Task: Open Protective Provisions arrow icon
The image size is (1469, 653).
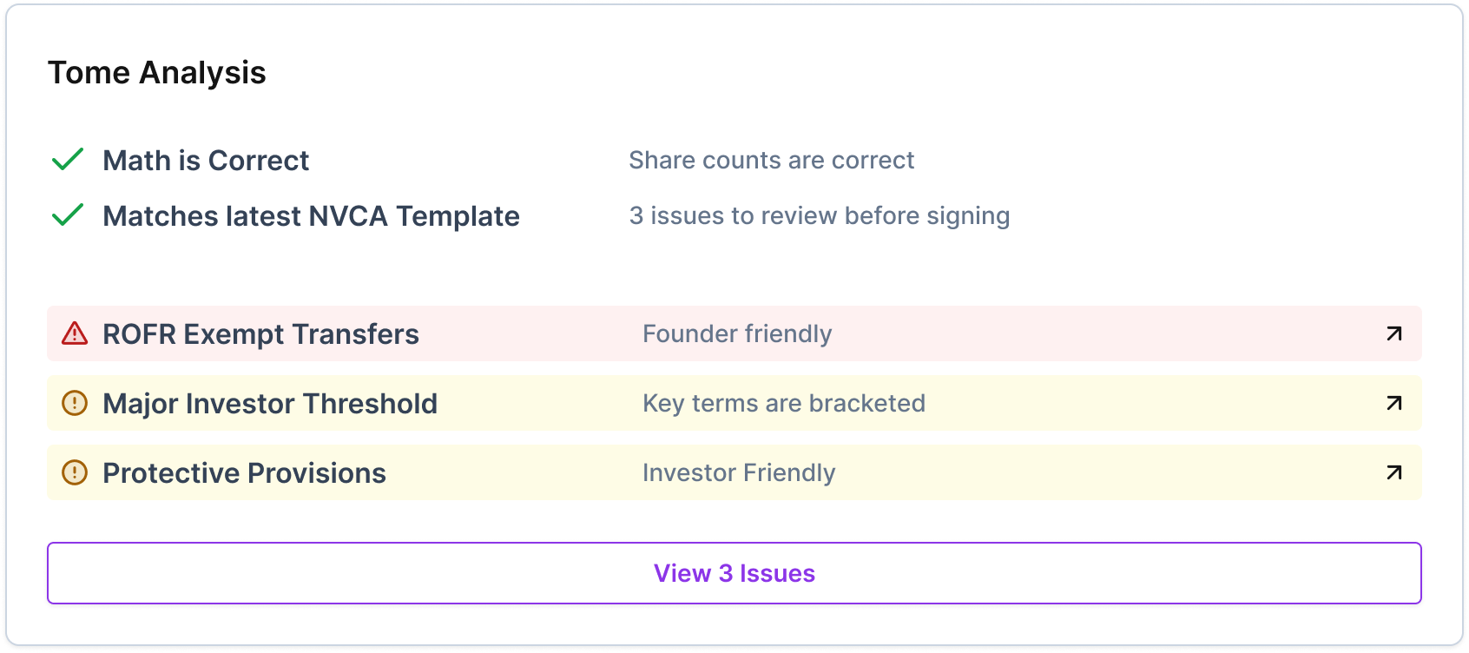Action: (x=1393, y=472)
